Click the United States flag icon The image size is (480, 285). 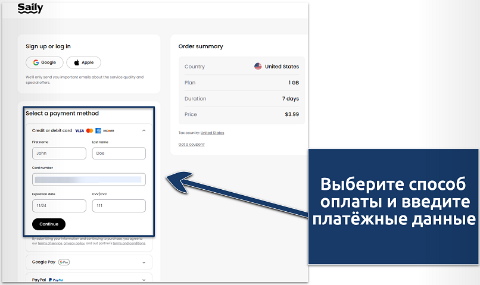coord(258,67)
